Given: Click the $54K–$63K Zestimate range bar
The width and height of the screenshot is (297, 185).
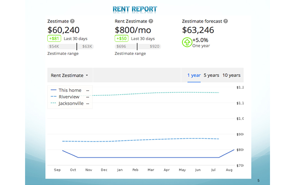Looking at the screenshot, I should click(x=71, y=47).
